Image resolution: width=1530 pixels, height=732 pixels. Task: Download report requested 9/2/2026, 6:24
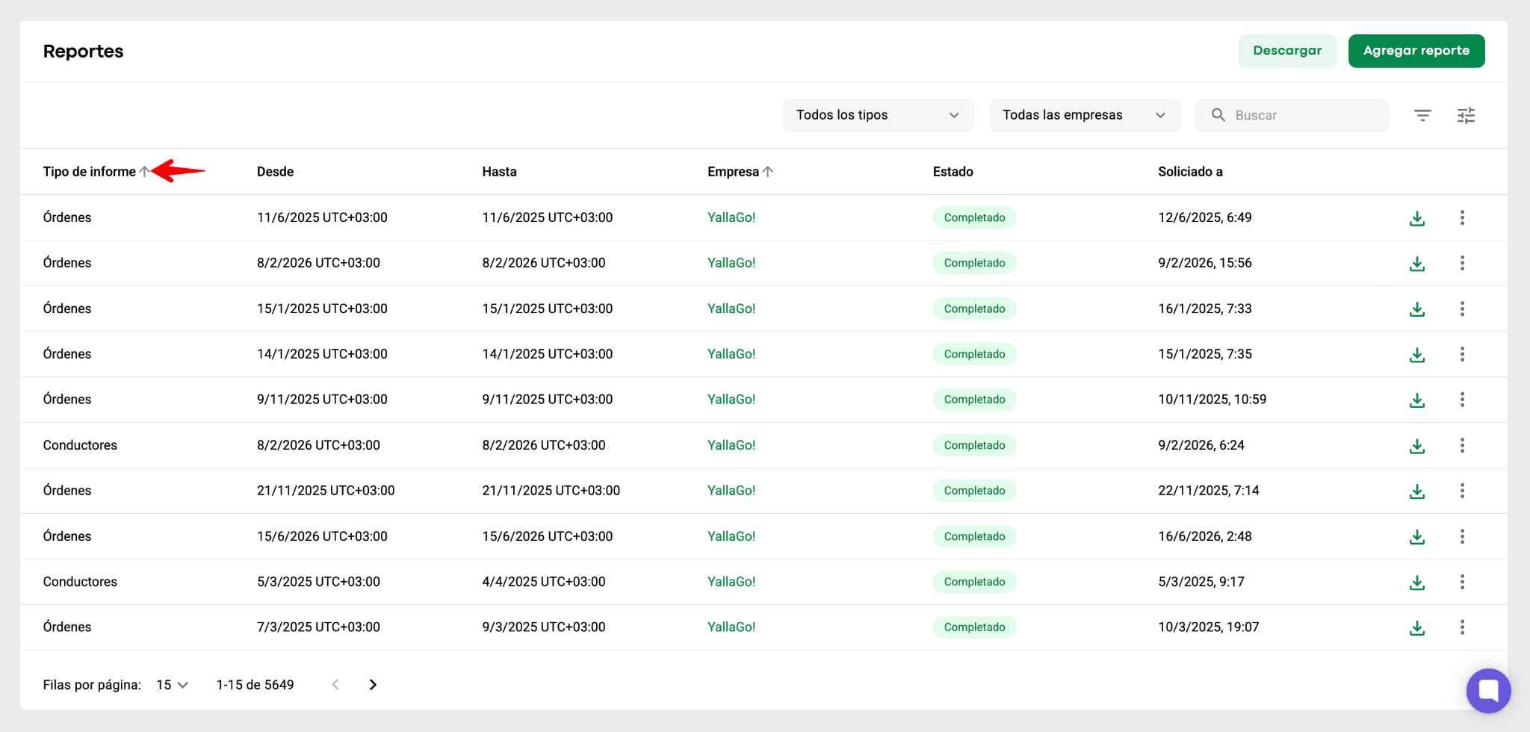pyautogui.click(x=1416, y=446)
